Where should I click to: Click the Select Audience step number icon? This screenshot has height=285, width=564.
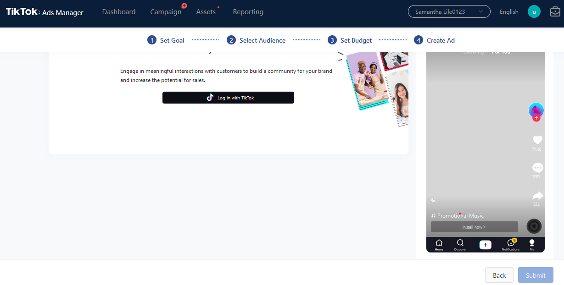[231, 40]
